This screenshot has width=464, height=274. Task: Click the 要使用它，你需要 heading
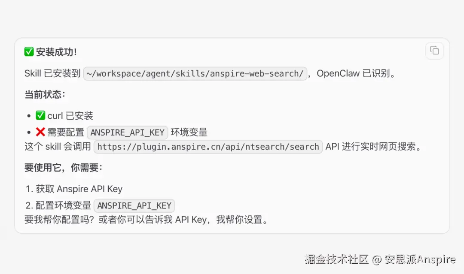63,168
